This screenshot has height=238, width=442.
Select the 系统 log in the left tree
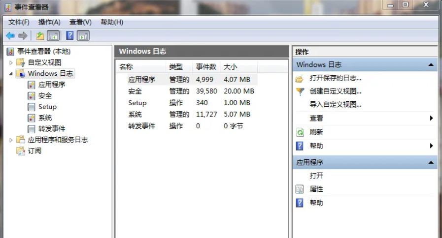tap(45, 118)
